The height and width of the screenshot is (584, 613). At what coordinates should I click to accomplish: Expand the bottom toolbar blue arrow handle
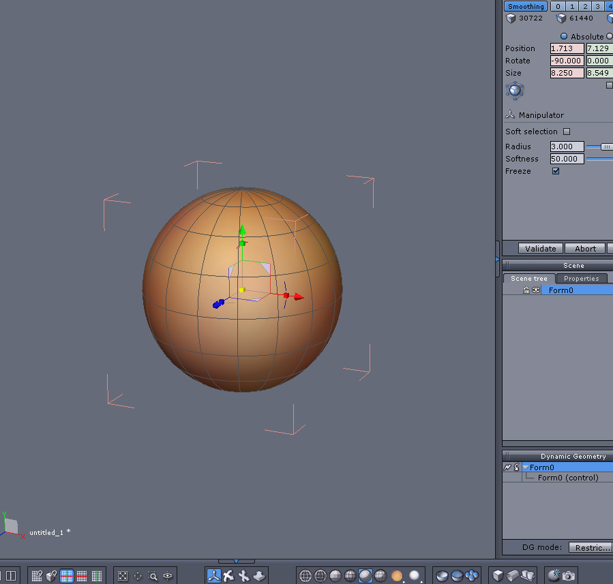236,562
